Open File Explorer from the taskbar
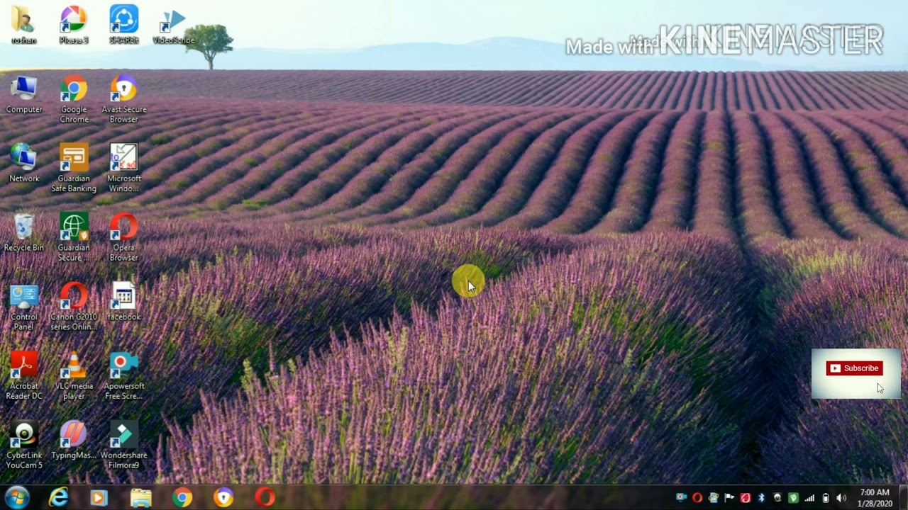 (x=140, y=498)
